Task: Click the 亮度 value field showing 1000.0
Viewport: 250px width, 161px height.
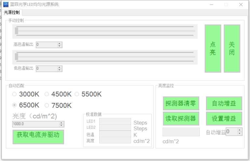Action: click(x=35, y=124)
